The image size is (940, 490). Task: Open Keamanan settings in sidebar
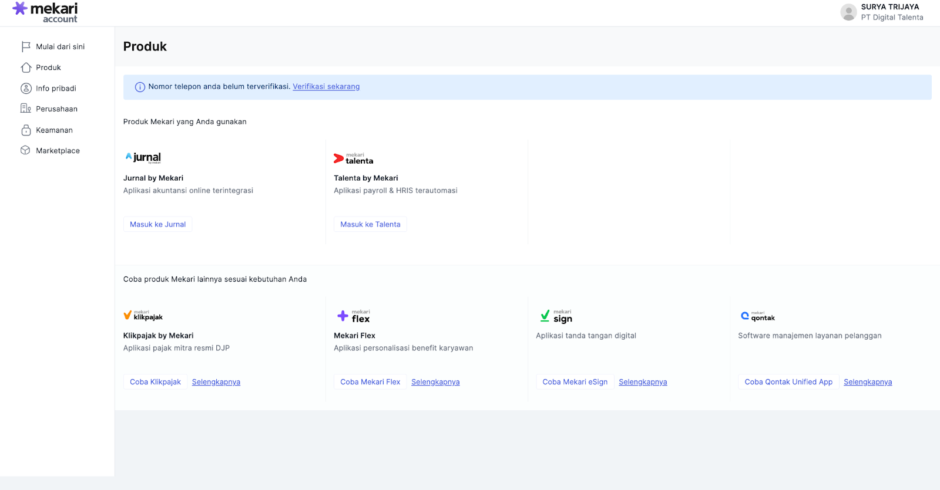pos(54,130)
